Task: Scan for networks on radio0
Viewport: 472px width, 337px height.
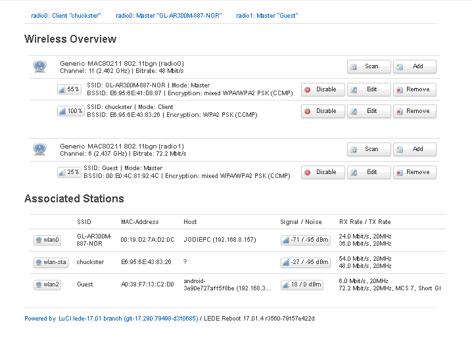Action: [369, 66]
